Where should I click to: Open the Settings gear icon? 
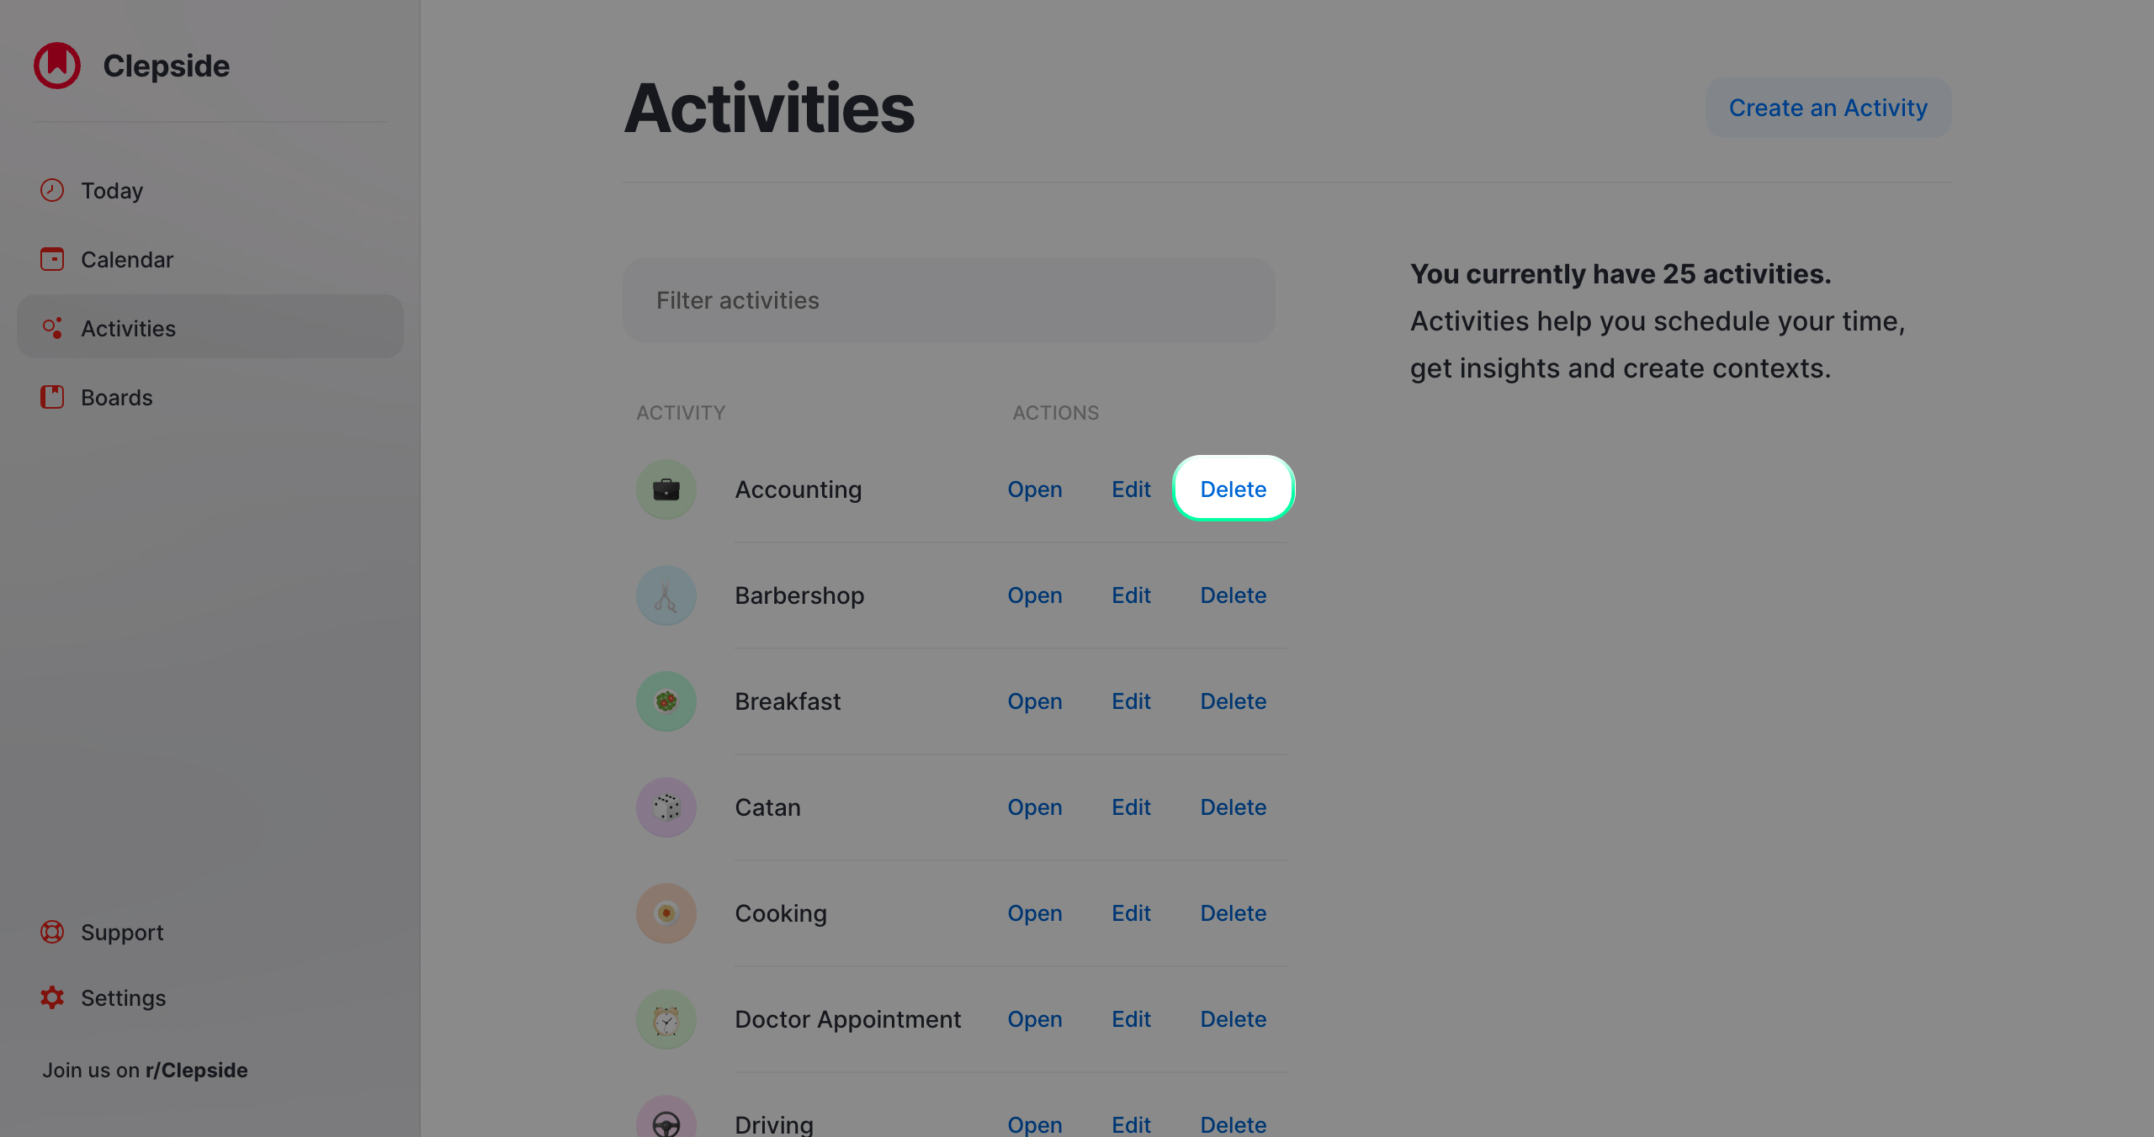coord(51,997)
